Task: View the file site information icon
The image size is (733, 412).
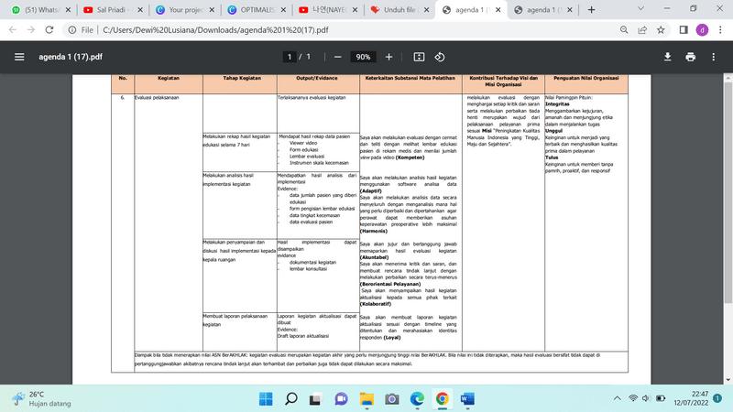Action: 72,30
